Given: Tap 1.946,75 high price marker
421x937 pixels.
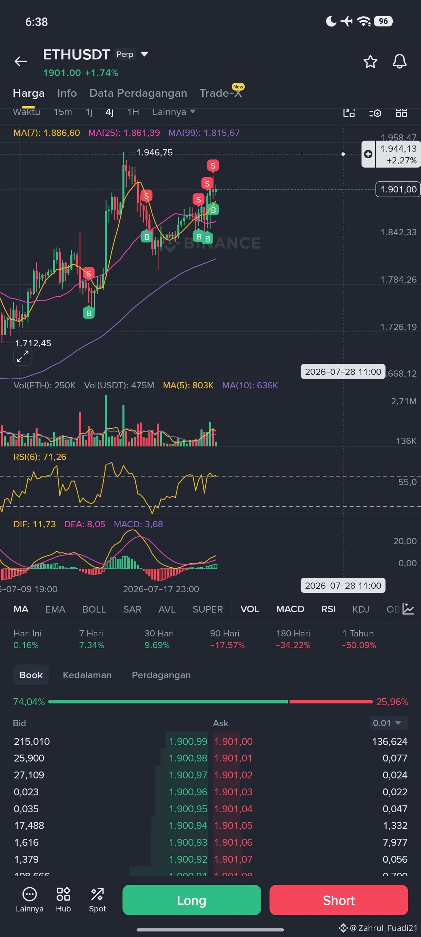Looking at the screenshot, I should pos(154,152).
